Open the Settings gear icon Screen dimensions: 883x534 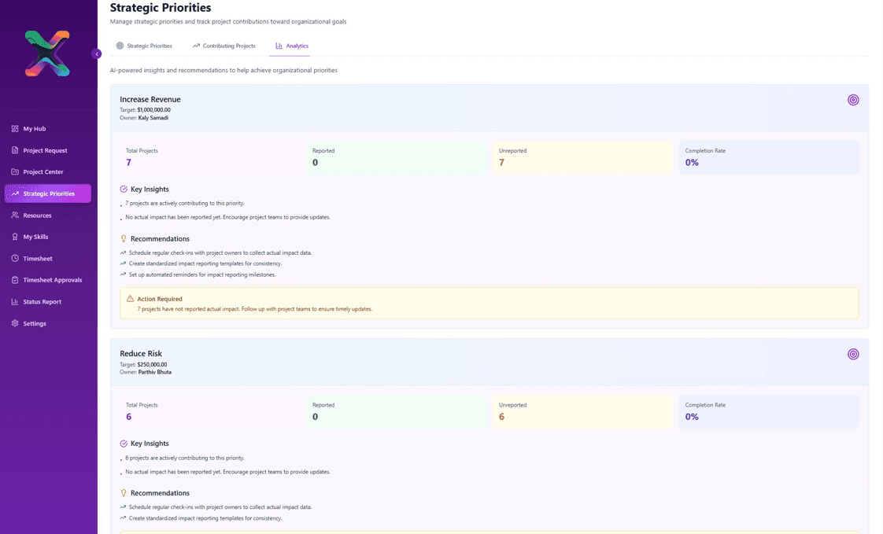[14, 322]
